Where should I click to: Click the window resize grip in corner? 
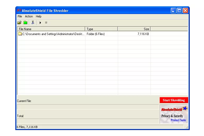tap(187, 127)
